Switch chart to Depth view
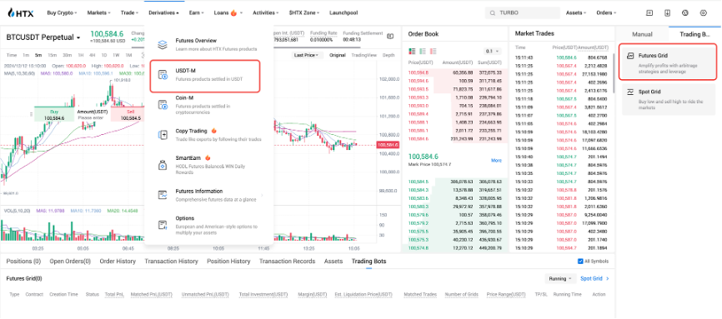722x319 pixels. point(389,55)
